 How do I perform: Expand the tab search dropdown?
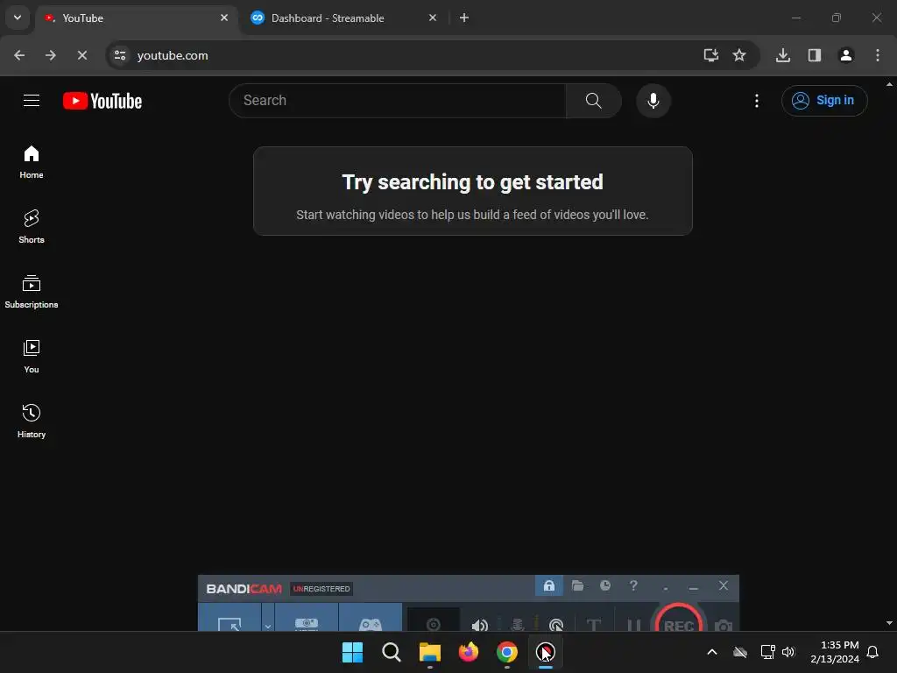click(18, 18)
